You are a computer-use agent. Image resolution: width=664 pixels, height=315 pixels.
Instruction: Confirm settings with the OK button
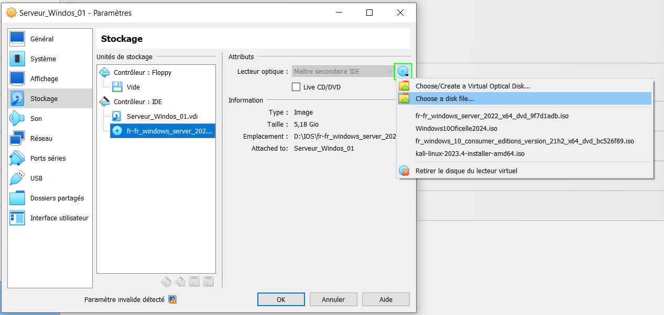point(281,299)
